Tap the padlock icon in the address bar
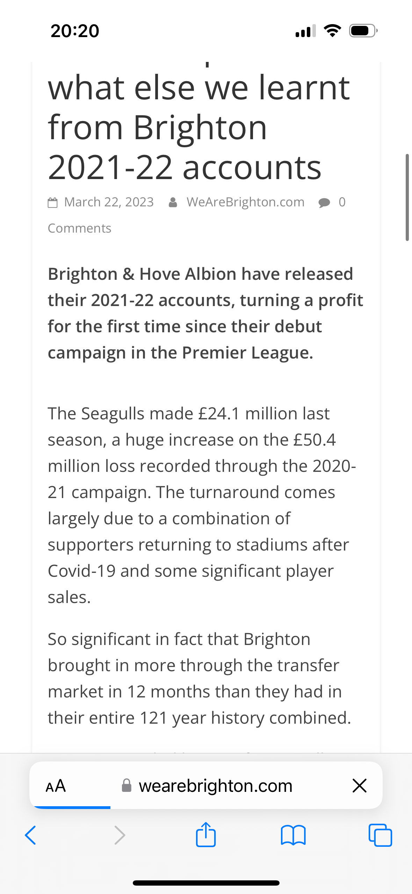Screen dimensions: 412x894 click(x=127, y=785)
